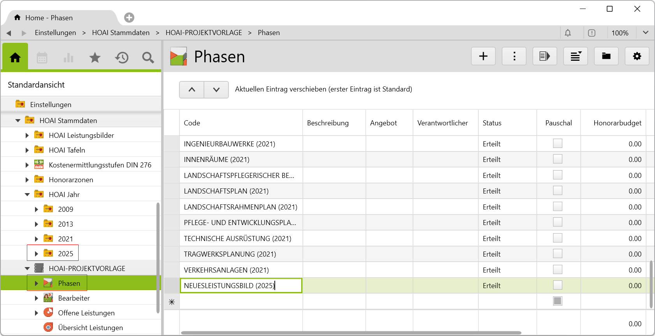Toggle Pauschal for LANDSCHAFTSPFLEGERISCHER BE... row
The height and width of the screenshot is (336, 655).
tap(558, 175)
